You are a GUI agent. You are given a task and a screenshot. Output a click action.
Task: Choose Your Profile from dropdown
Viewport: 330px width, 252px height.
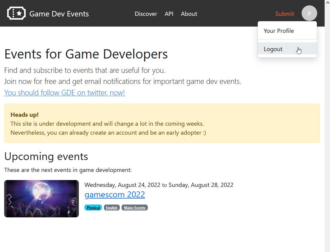click(287, 31)
